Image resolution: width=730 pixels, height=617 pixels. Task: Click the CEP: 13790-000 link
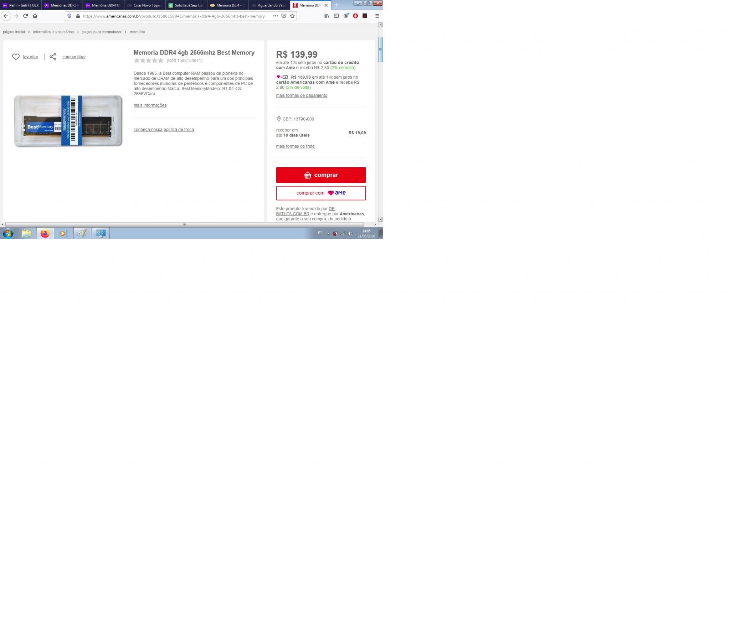pos(298,119)
